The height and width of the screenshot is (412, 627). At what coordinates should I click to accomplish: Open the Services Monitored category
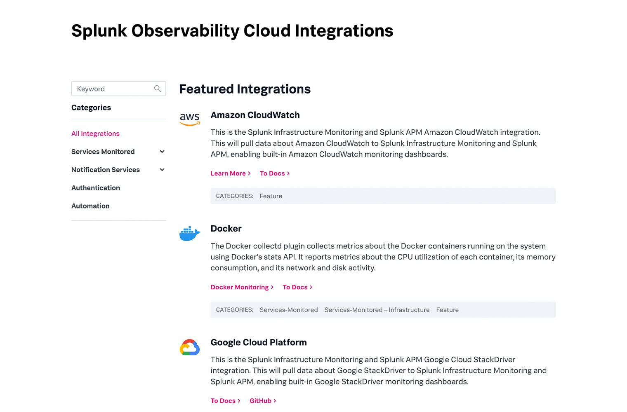coord(103,152)
